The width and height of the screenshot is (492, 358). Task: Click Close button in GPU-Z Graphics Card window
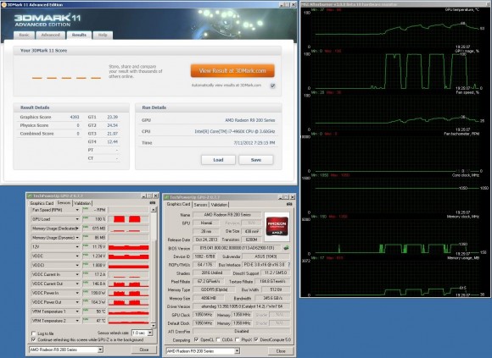[281, 351]
